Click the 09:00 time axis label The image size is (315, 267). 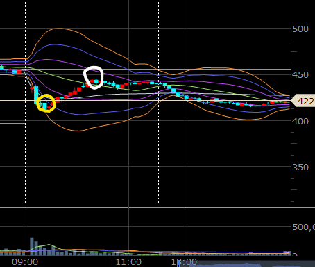pos(25,262)
